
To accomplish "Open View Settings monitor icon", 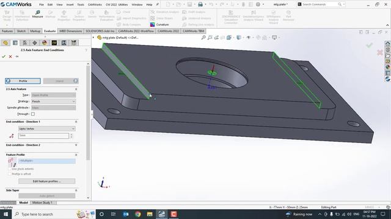I will coord(274,38).
